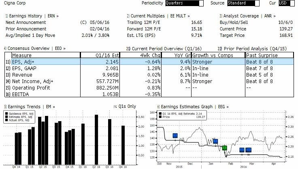Click the Forward 12M P/E value 15.18

click(196, 29)
